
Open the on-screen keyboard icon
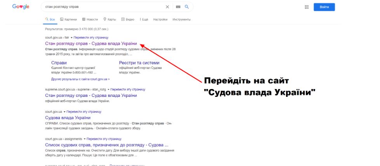coord(178,7)
